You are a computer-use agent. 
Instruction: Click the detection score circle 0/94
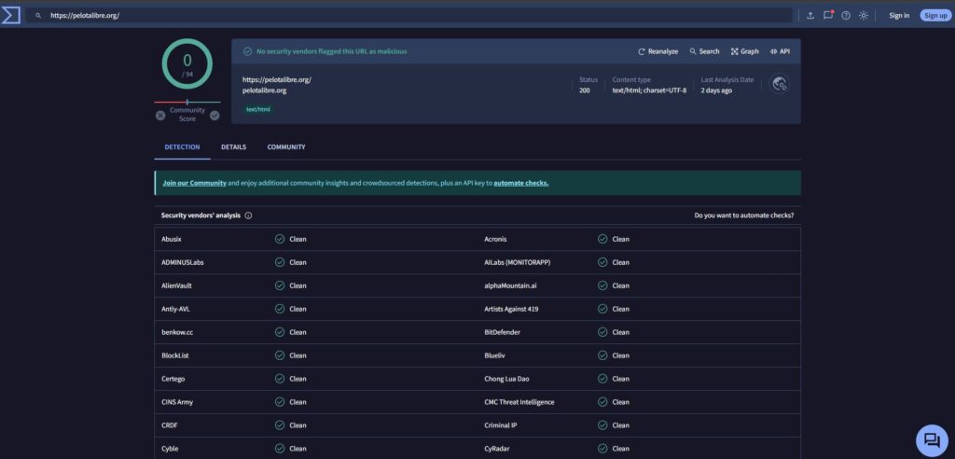click(187, 64)
